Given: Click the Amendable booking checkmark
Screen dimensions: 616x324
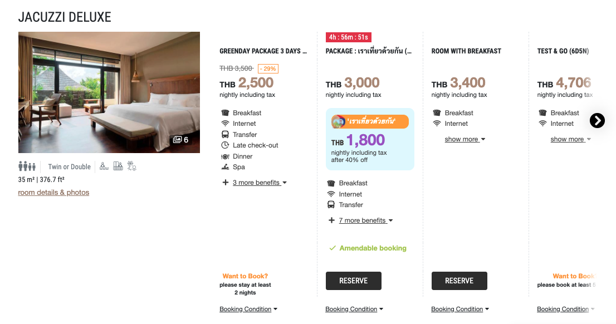Looking at the screenshot, I should [333, 248].
